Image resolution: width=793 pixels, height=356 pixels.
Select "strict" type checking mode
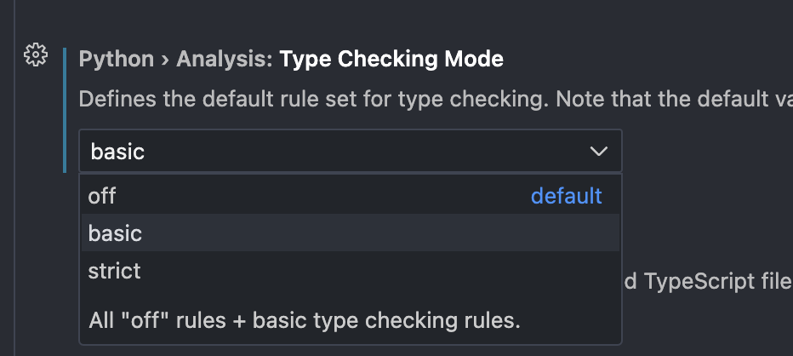pyautogui.click(x=115, y=271)
